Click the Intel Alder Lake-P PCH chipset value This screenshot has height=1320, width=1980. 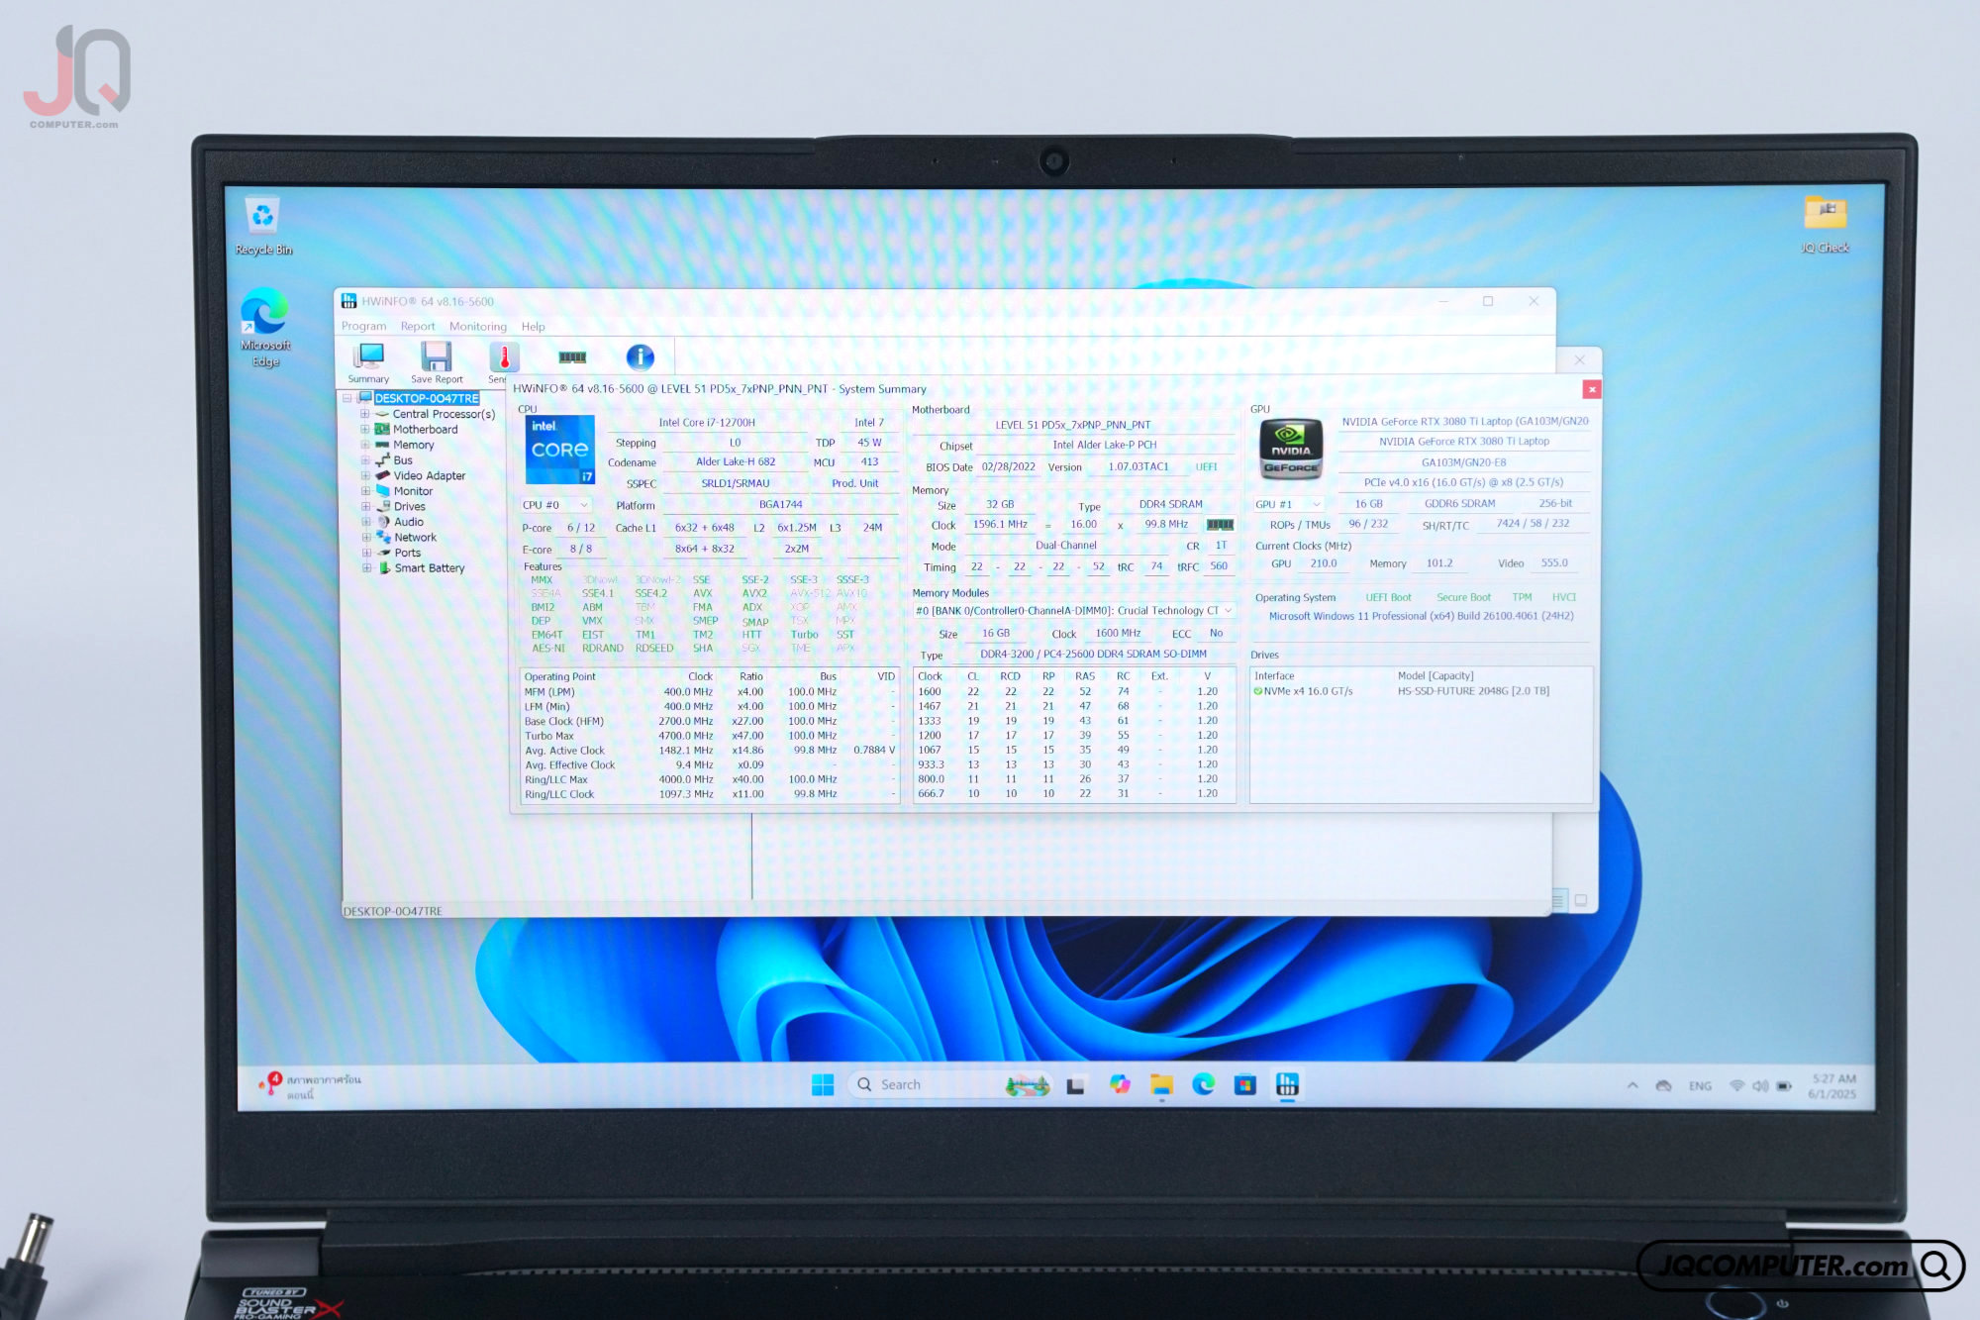pyautogui.click(x=1105, y=446)
